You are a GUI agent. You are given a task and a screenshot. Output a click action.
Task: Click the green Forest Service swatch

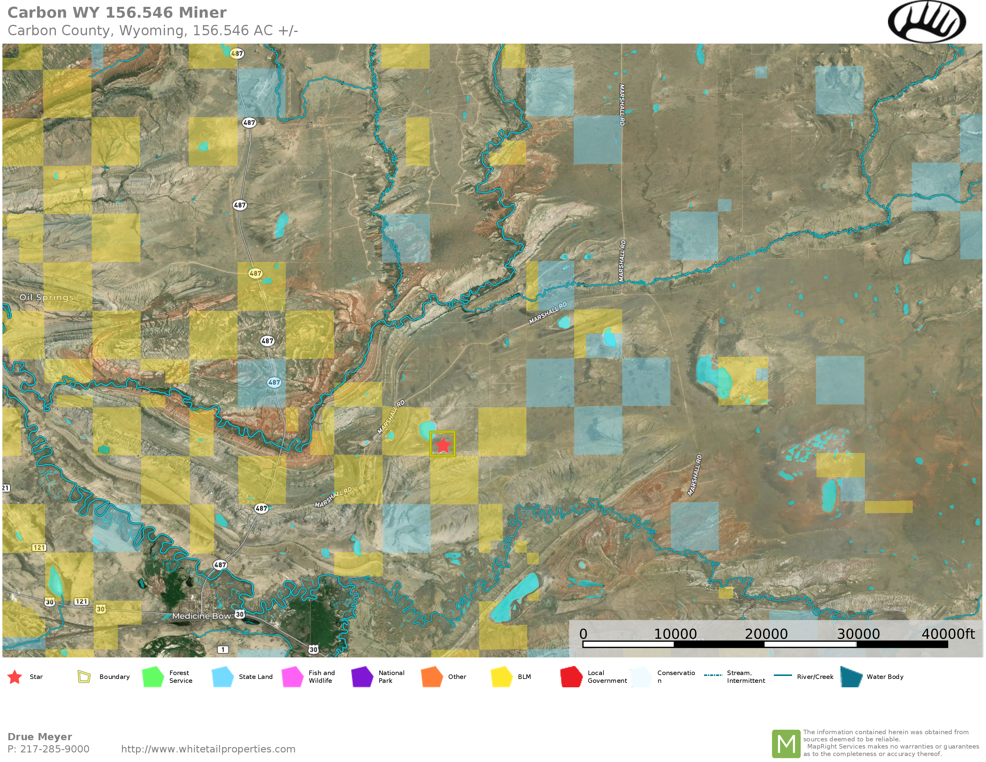tap(153, 677)
